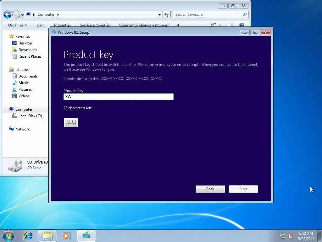This screenshot has width=322, height=242.
Task: Minimize the Explorer Computer window
Action: [x=223, y=6]
